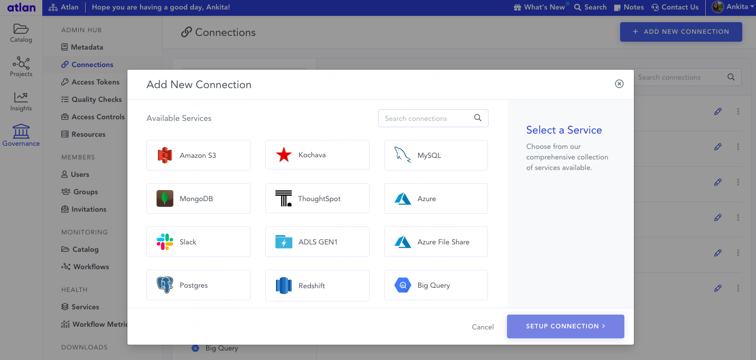Click the dialog search magnifier icon
The height and width of the screenshot is (360, 756).
[477, 118]
